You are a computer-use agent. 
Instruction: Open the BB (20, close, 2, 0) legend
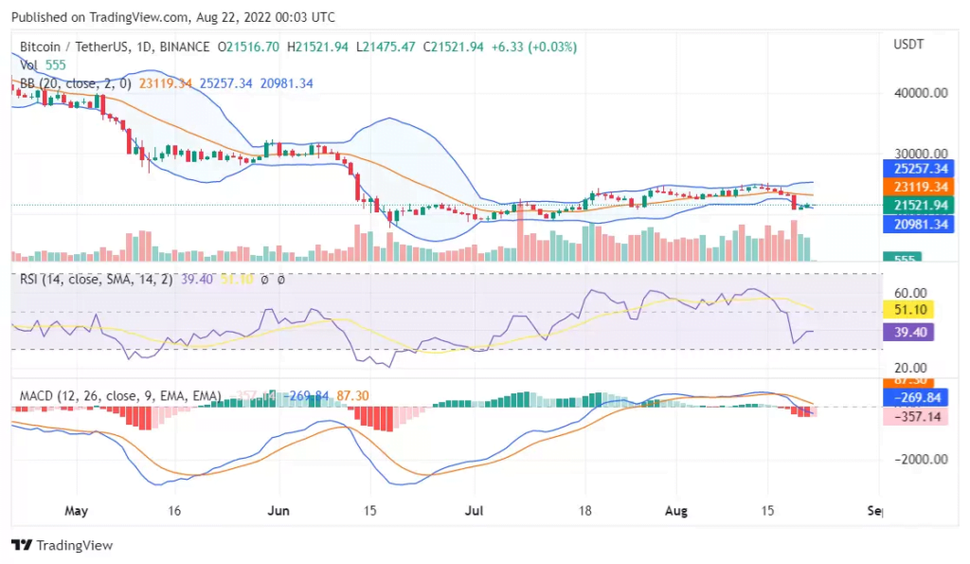pyautogui.click(x=76, y=83)
